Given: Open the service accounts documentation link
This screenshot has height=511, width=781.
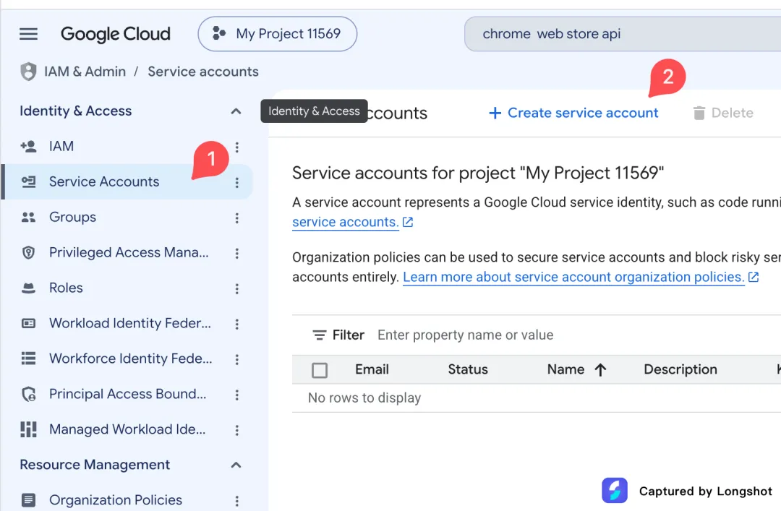Looking at the screenshot, I should coord(353,222).
